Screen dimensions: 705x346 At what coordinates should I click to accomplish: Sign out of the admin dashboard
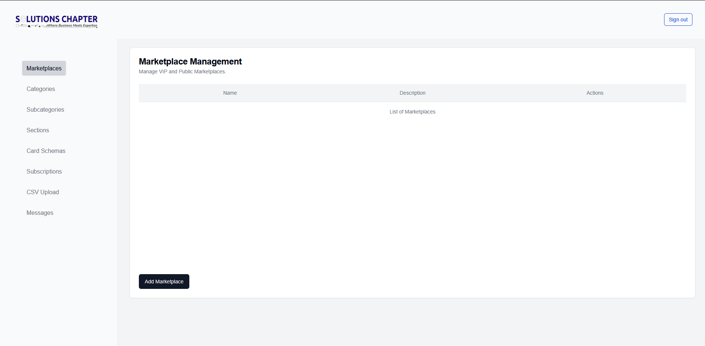coord(678,20)
